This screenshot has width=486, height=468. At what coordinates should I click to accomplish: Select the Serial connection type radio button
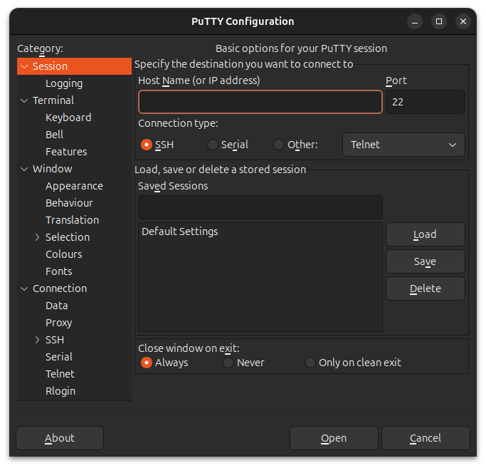(213, 145)
